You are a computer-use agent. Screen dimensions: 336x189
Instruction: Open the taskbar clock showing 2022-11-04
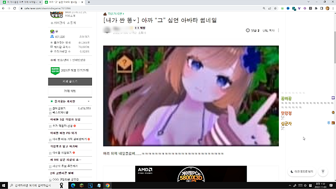tap(320, 185)
